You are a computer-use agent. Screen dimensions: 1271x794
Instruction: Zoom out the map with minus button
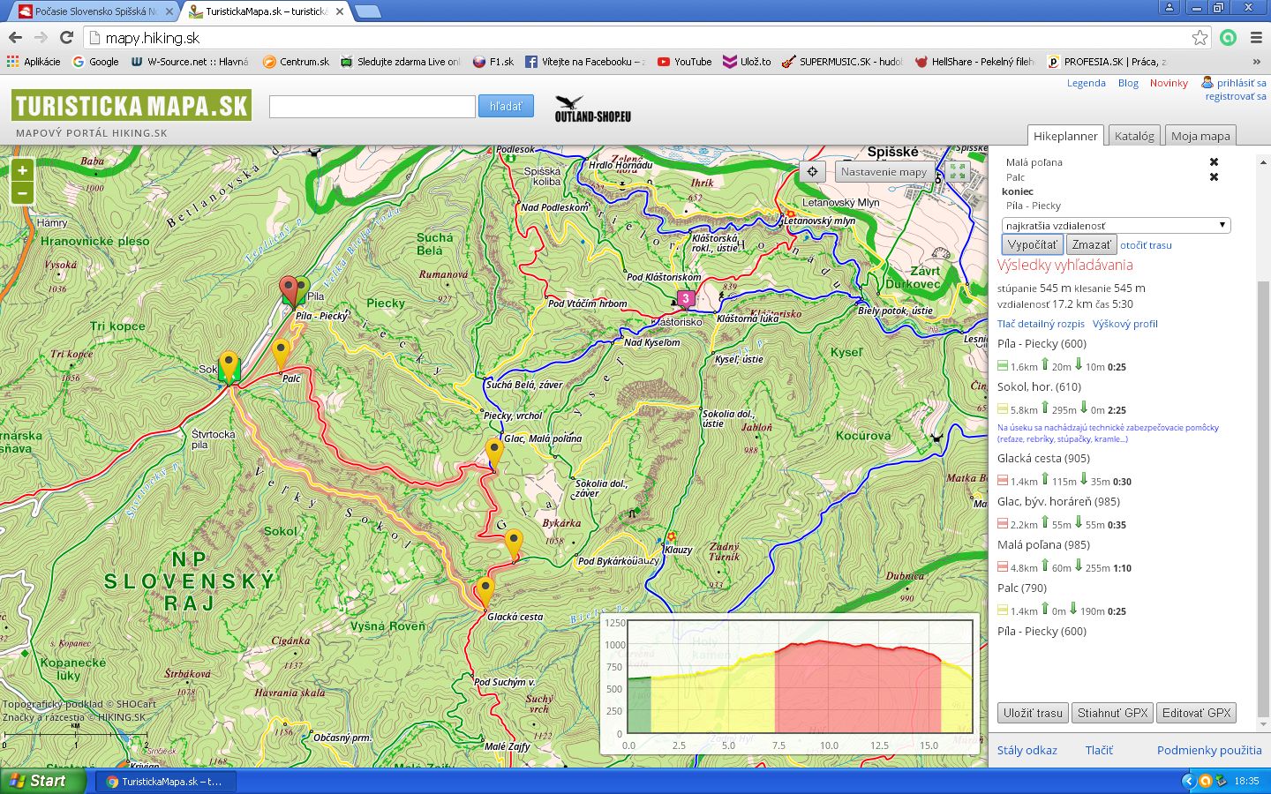pos(22,193)
